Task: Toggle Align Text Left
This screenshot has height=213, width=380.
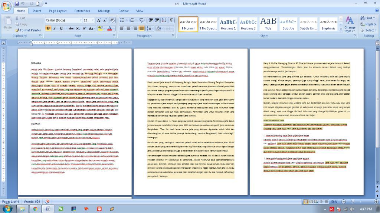Action: pyautogui.click(x=122, y=28)
